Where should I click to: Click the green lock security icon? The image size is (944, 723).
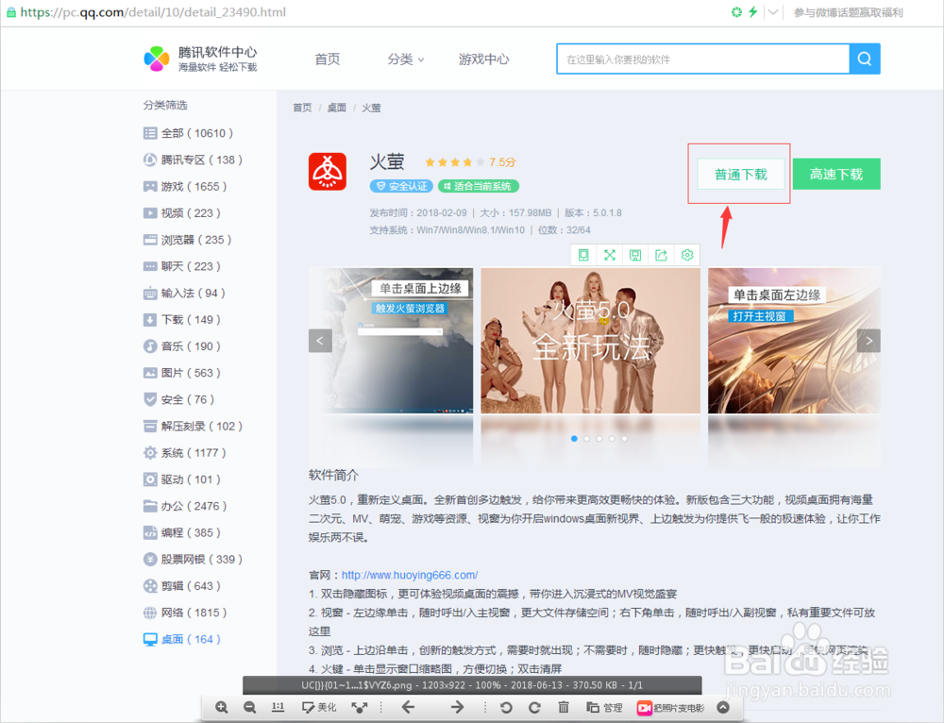coord(10,12)
